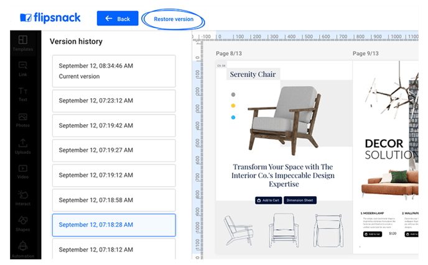This screenshot has height=265, width=428.
Task: Select version September 12, 07:23:12 AM
Action: pyautogui.click(x=114, y=101)
